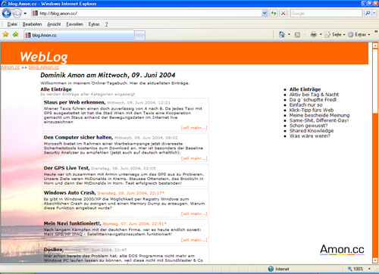Click the vertical scrollbar thumb
Image resolution: width=379 pixels, height=274 pixels.
375,81
